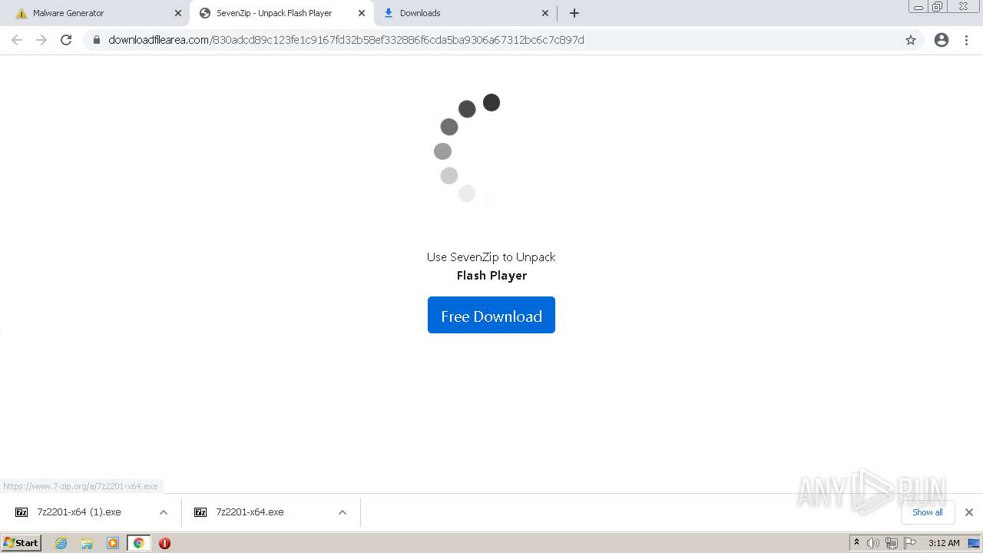Go back with the browser back arrow
Image resolution: width=983 pixels, height=553 pixels.
[17, 40]
